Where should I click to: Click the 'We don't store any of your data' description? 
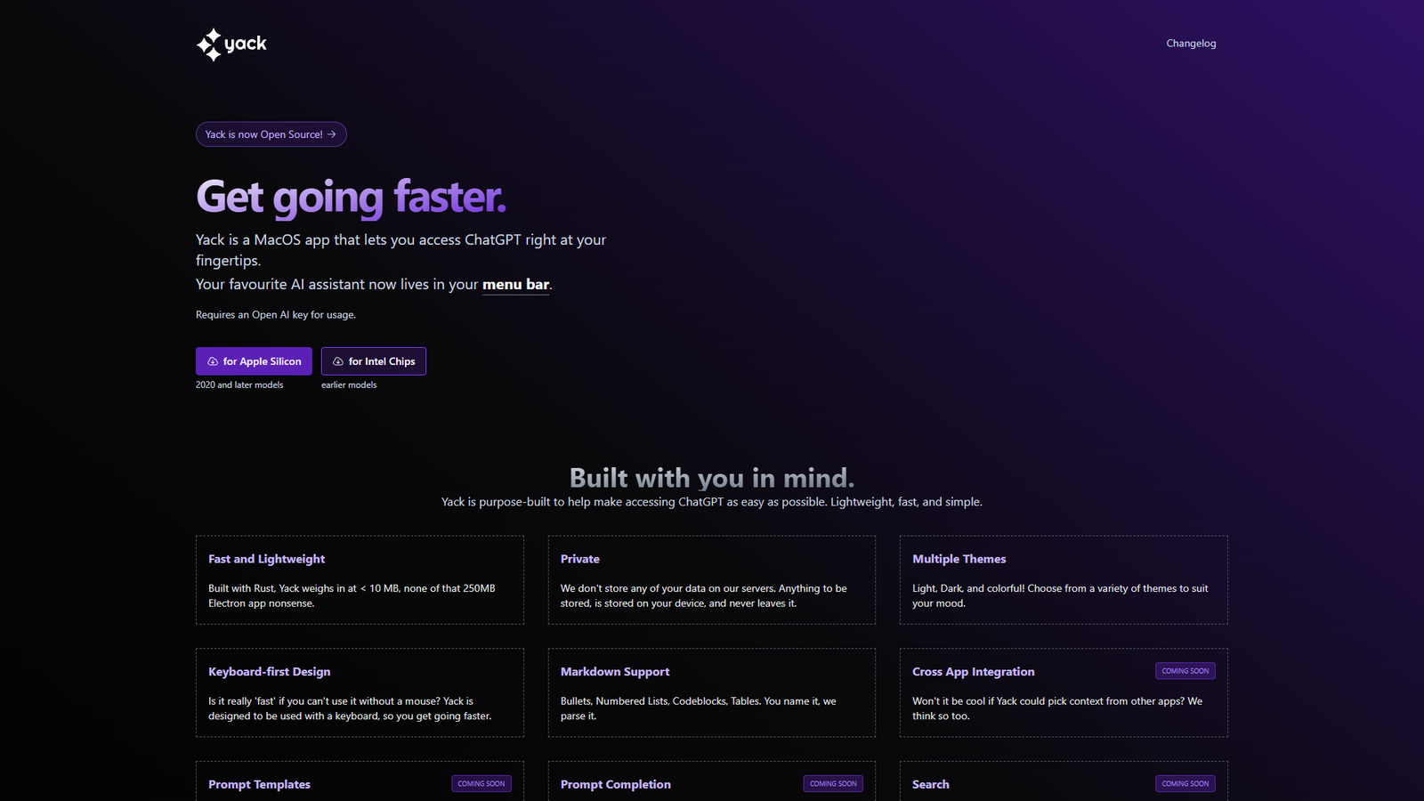pos(704,596)
